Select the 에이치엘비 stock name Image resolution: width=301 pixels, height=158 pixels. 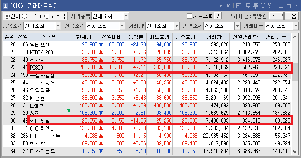coord(42,128)
